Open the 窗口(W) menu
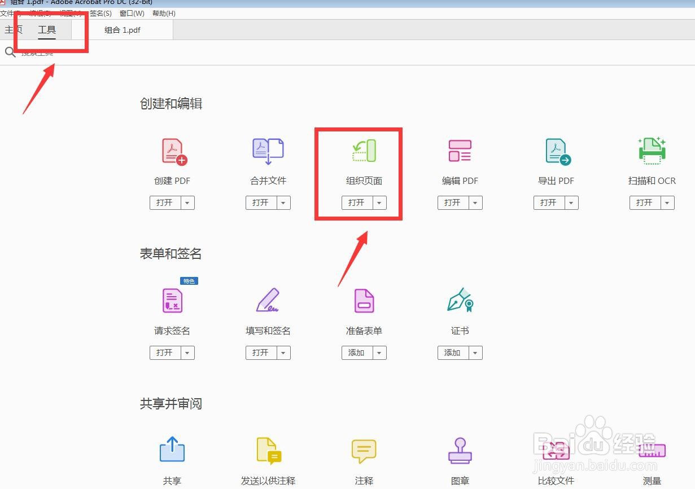Screen dimensions: 695x489 coord(132,13)
